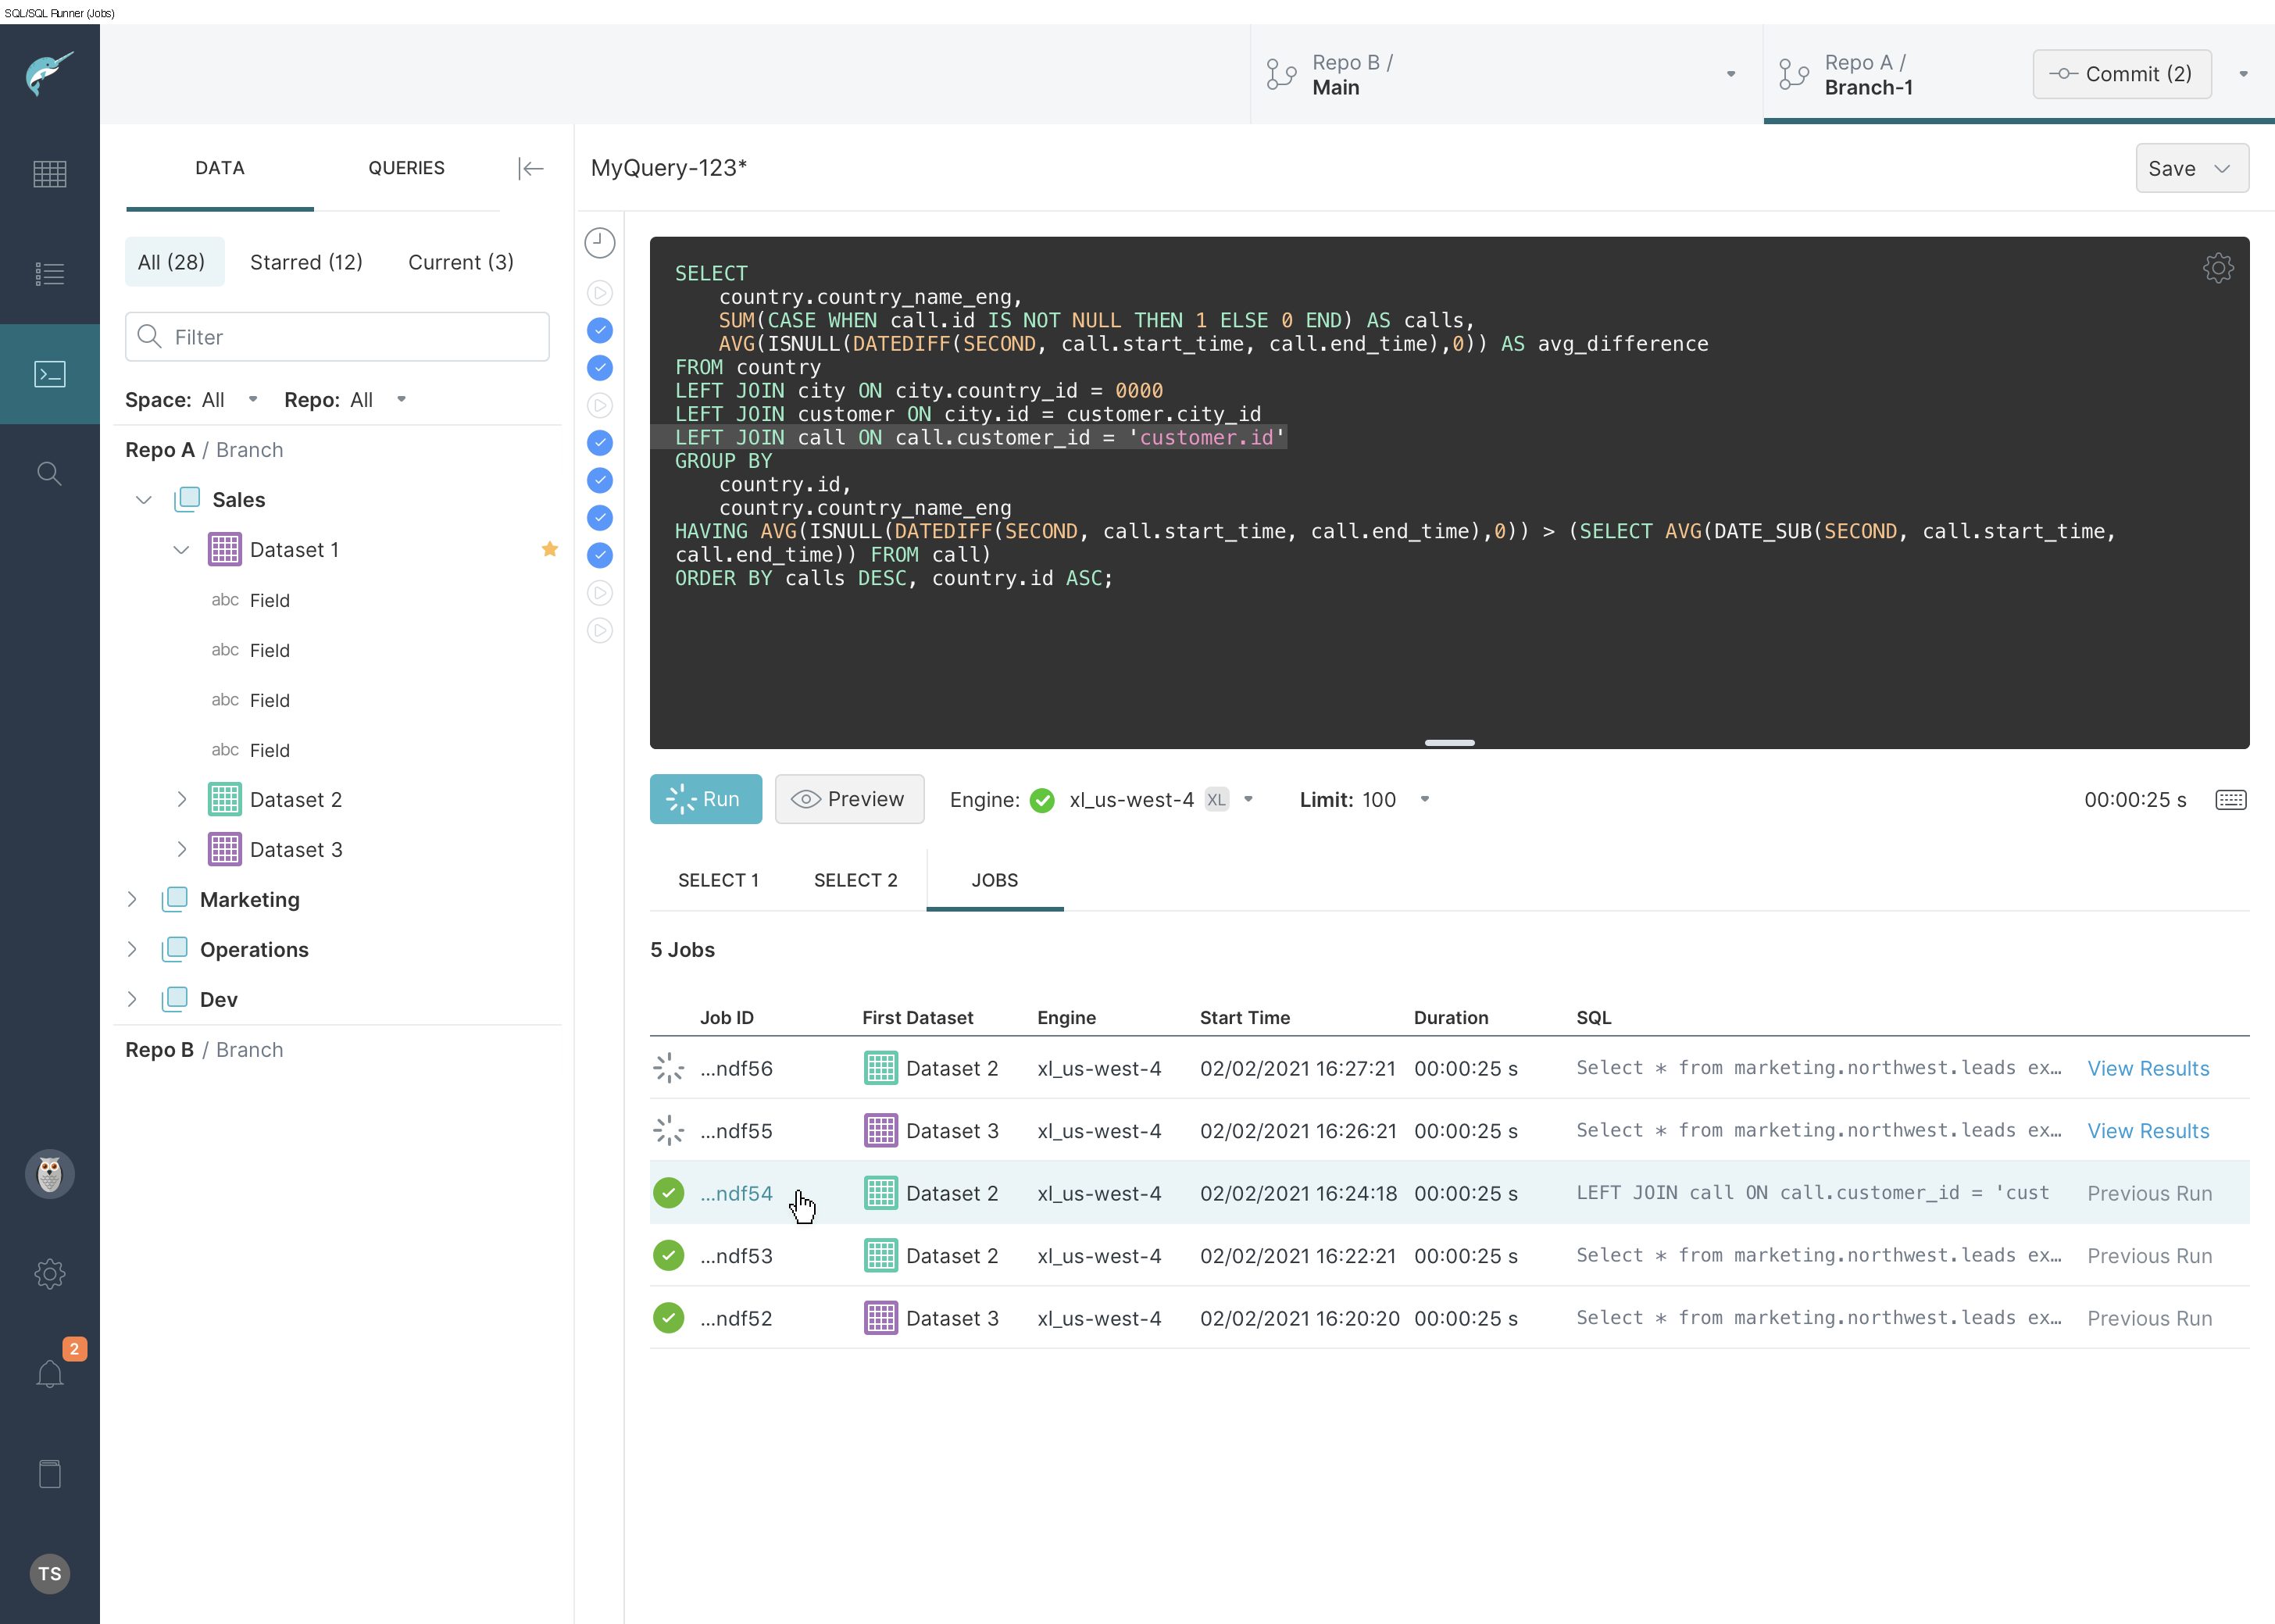Switch to the DATA tab
This screenshot has width=2275, height=1624.
220,168
